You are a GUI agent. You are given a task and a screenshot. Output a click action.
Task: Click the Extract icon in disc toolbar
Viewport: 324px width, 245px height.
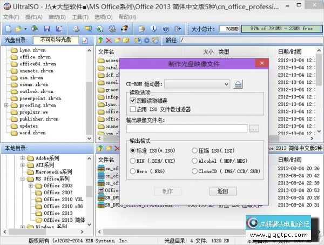(138, 40)
